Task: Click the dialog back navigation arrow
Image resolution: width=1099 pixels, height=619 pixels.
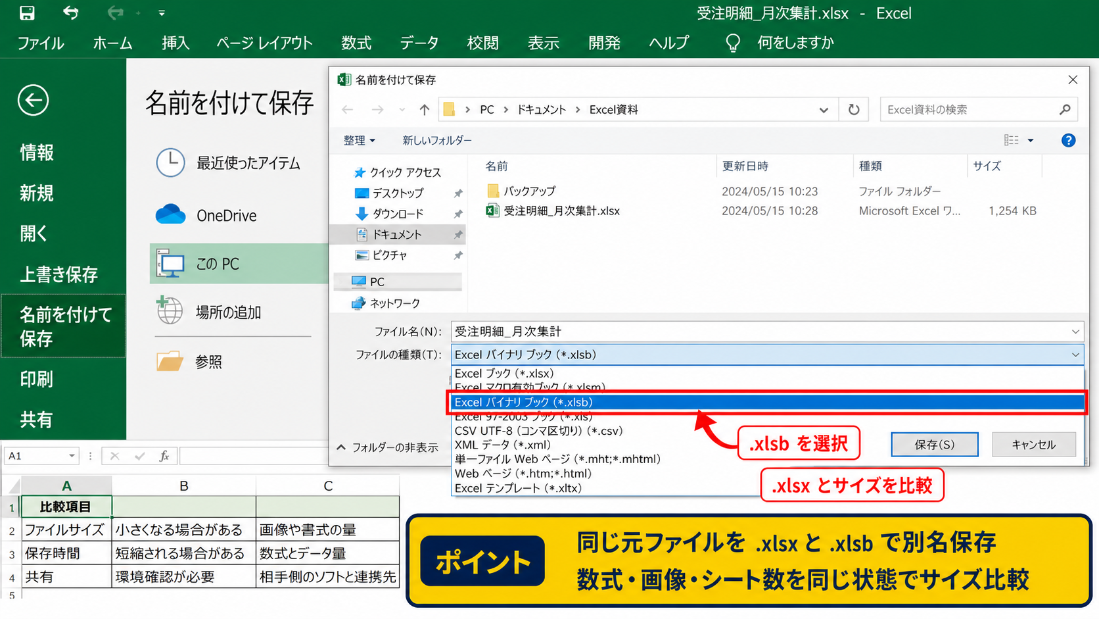Action: [x=348, y=110]
